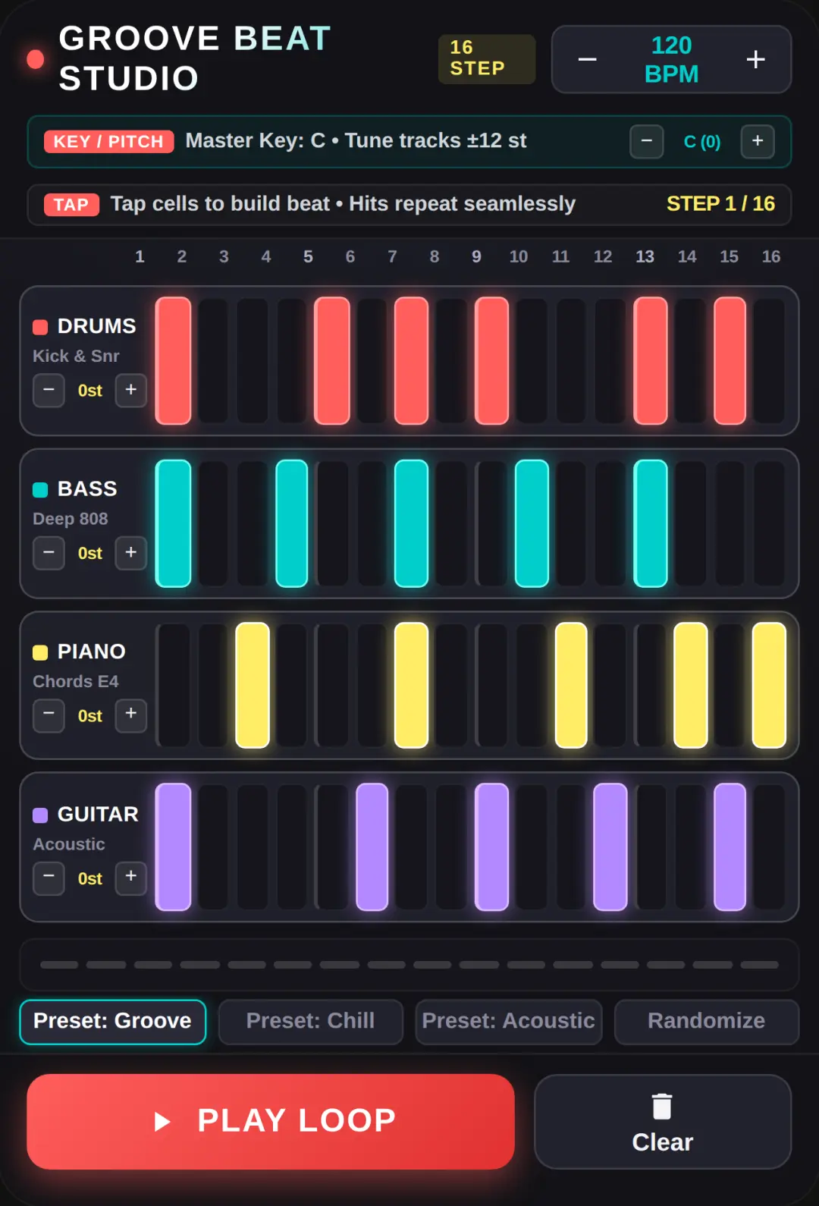
Task: Turn off BASS step 13 cell
Action: tap(651, 523)
